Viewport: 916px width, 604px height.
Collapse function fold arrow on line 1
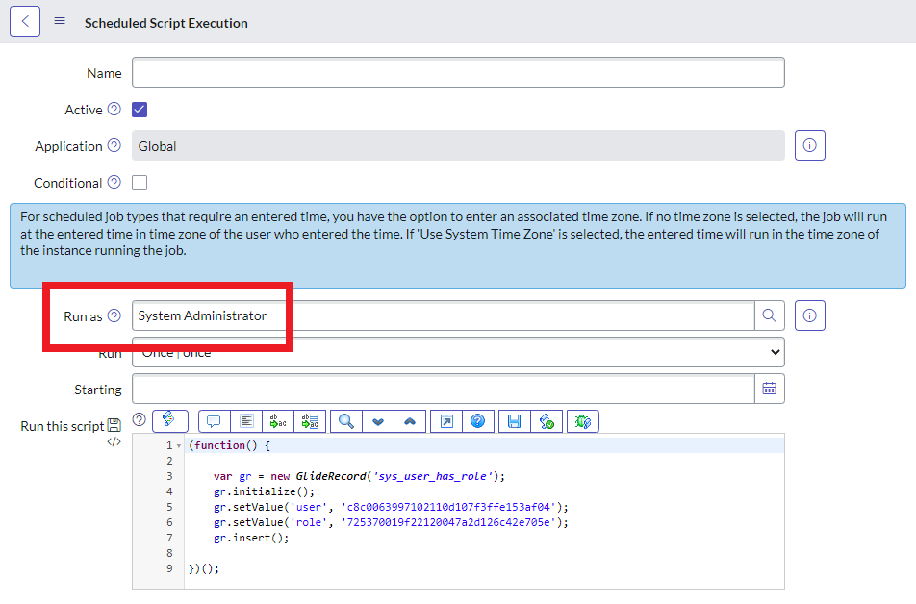tap(179, 446)
